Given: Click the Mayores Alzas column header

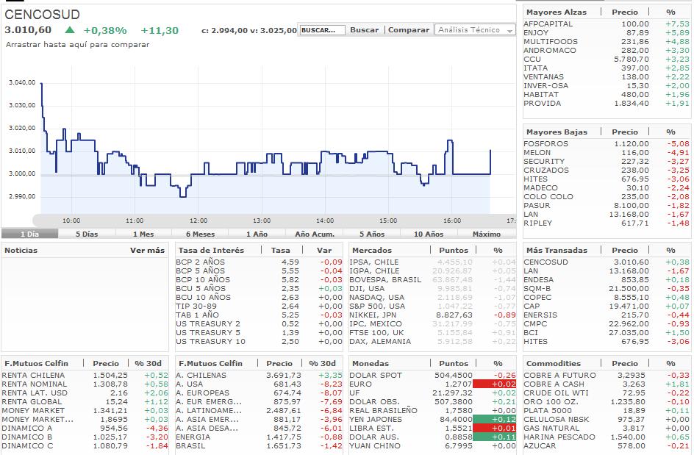Looking at the screenshot, I should [x=557, y=12].
